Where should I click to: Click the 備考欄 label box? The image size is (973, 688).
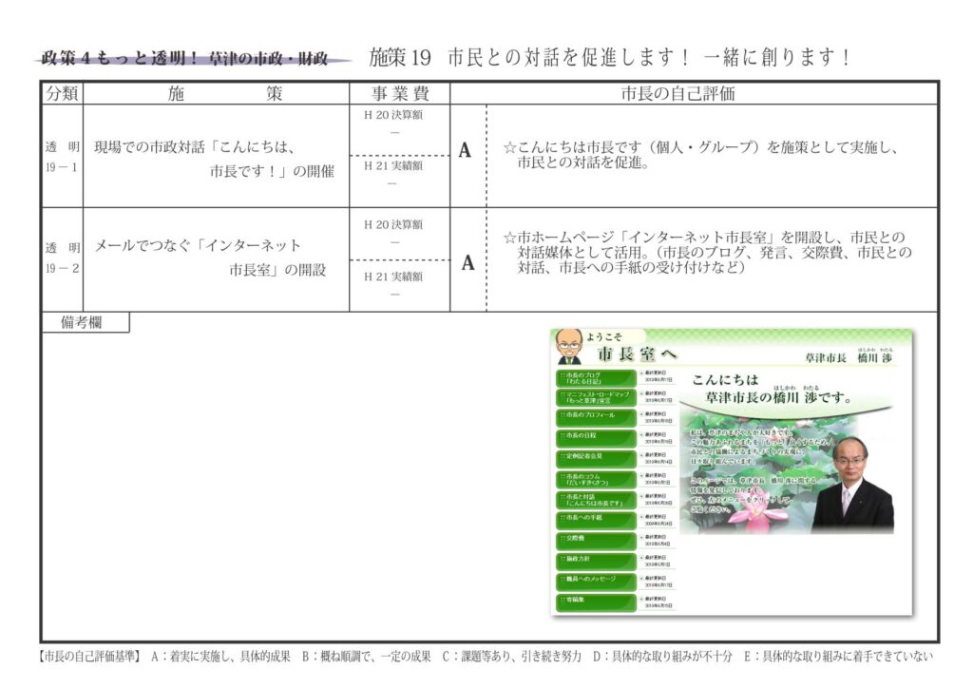pos(85,322)
